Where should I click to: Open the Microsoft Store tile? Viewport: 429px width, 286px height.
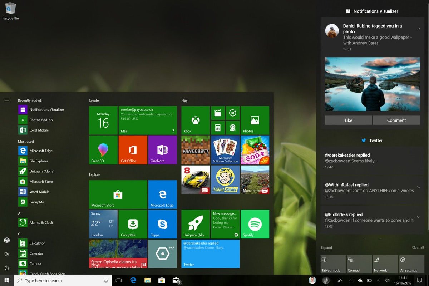point(118,194)
